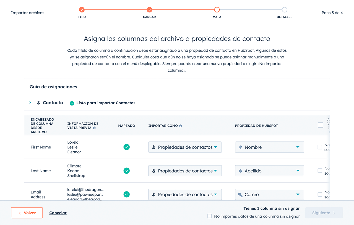This screenshot has width=354, height=225.
Task: Open the Correo property dropdown for Email Address
Action: pos(269,195)
